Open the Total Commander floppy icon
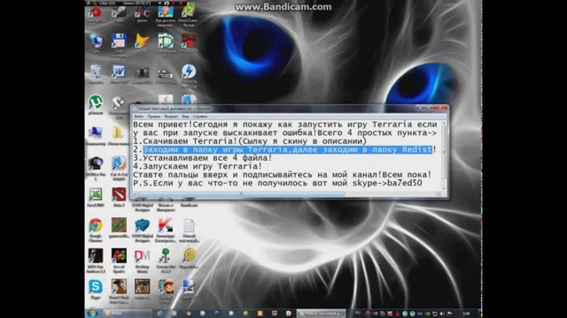Image resolution: width=567 pixels, height=318 pixels. (x=118, y=41)
